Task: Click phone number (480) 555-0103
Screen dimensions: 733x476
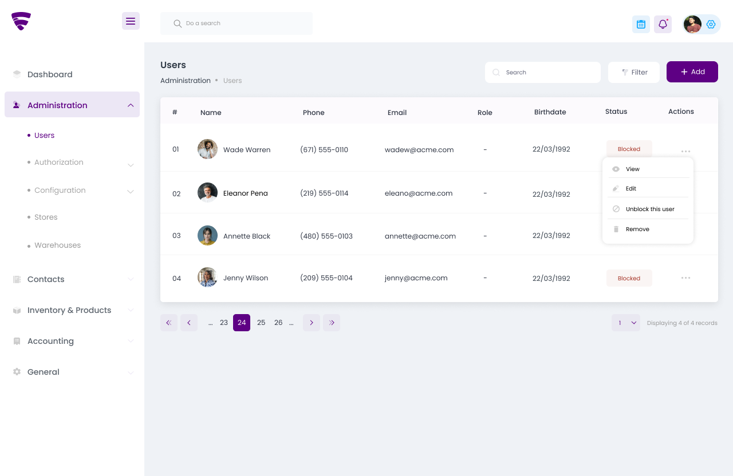Action: pyautogui.click(x=326, y=236)
